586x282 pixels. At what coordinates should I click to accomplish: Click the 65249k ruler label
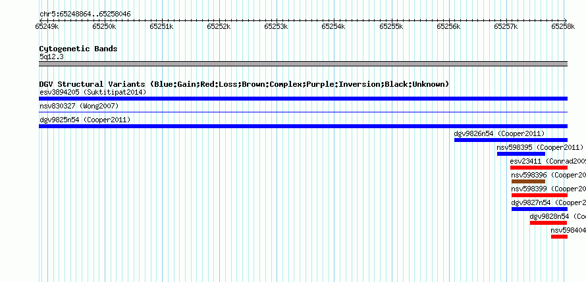(x=47, y=26)
